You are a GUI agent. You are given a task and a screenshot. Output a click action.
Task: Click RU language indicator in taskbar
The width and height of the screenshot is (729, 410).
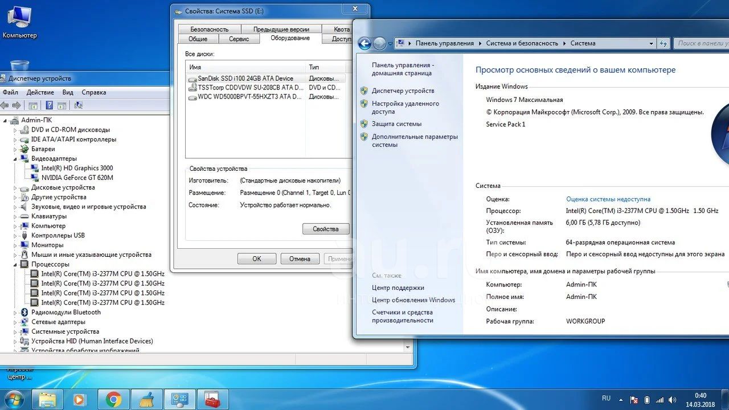click(606, 398)
